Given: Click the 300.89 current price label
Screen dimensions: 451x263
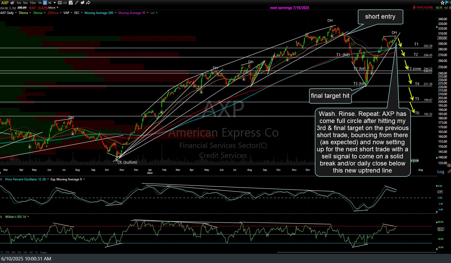Looking at the screenshot, I should click(442, 38).
